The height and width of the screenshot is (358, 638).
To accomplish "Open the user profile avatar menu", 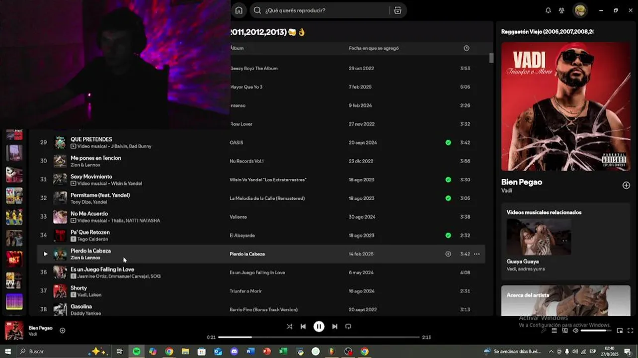I will pyautogui.click(x=580, y=10).
